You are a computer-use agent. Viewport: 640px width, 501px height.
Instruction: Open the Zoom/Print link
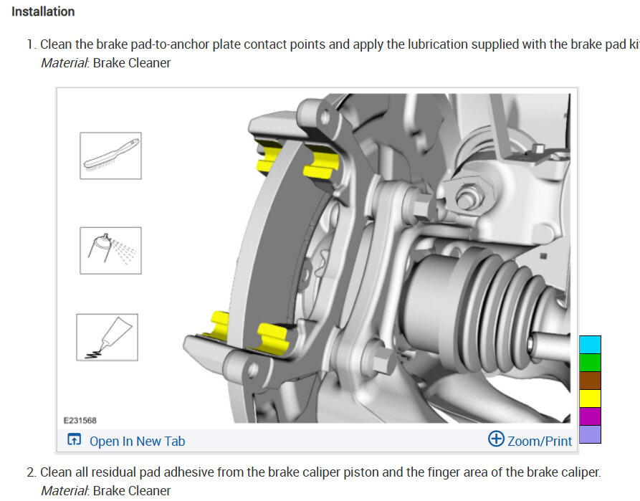[539, 441]
